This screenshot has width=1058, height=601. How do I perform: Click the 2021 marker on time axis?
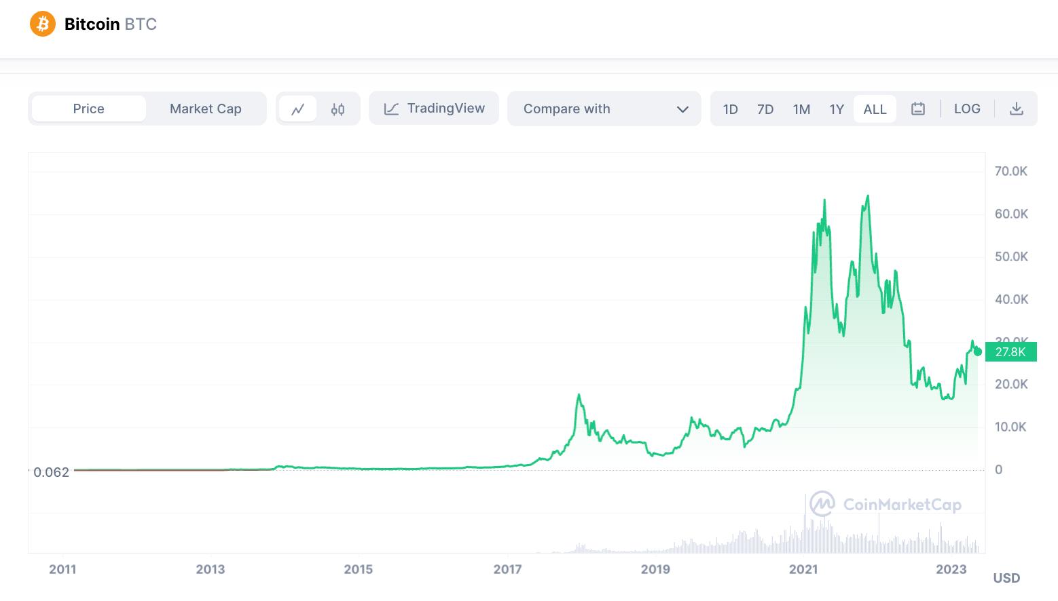click(x=803, y=569)
